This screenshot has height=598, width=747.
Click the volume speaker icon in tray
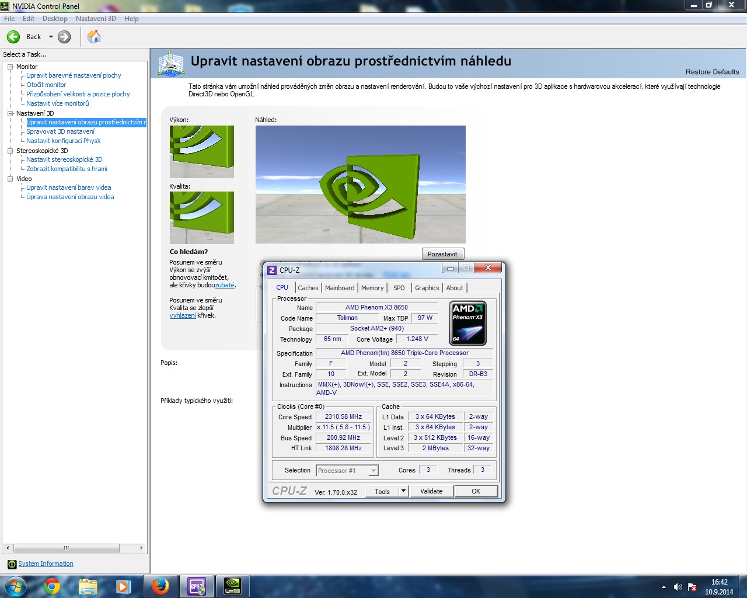click(x=678, y=587)
